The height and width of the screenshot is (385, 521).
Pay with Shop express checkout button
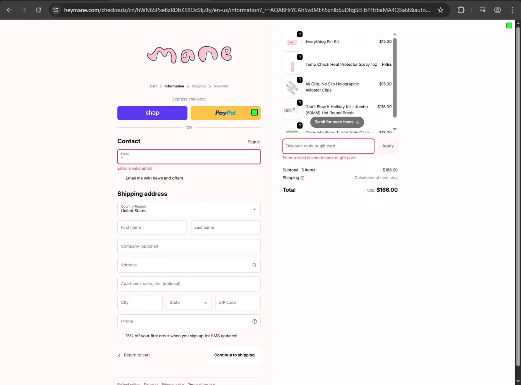(x=152, y=113)
